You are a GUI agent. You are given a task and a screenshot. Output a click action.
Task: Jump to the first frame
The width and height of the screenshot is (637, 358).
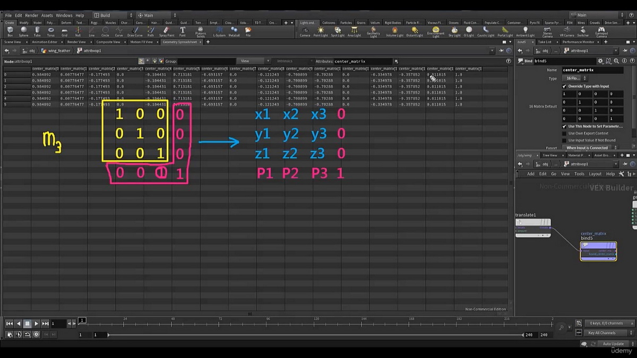(x=9, y=324)
